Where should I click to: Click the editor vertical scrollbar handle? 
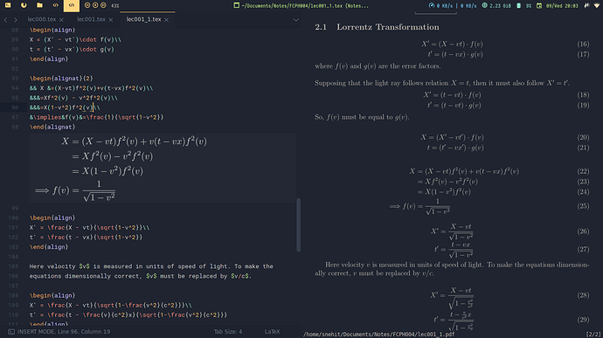pyautogui.click(x=298, y=225)
